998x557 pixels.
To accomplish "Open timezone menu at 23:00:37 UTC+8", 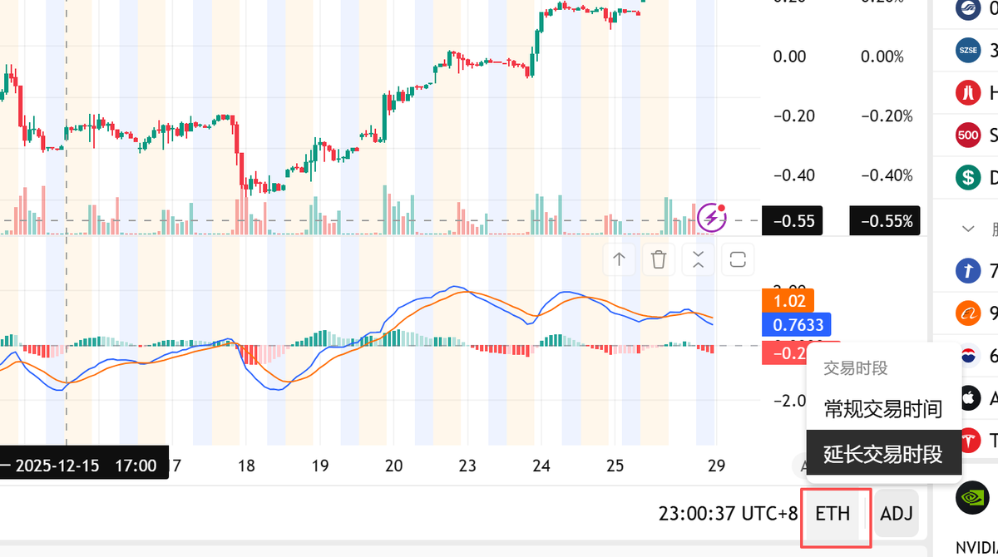I will coord(729,514).
